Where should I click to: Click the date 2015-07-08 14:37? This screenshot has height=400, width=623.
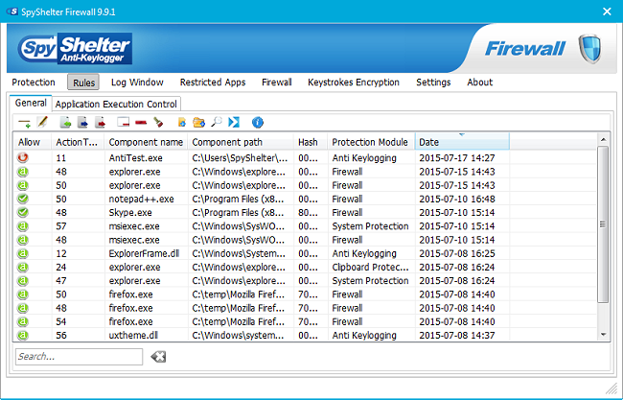tap(457, 335)
